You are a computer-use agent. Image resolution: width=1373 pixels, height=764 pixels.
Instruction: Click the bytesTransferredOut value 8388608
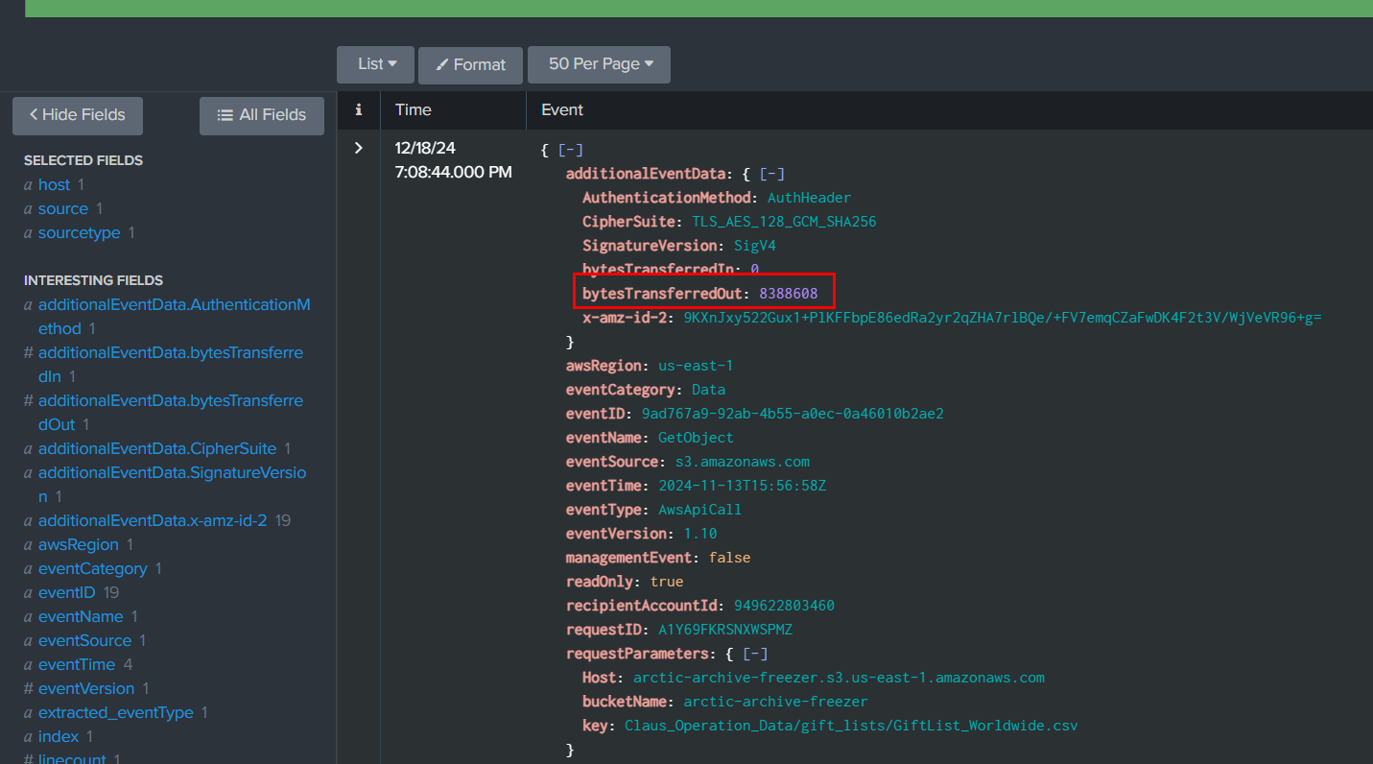coord(790,293)
